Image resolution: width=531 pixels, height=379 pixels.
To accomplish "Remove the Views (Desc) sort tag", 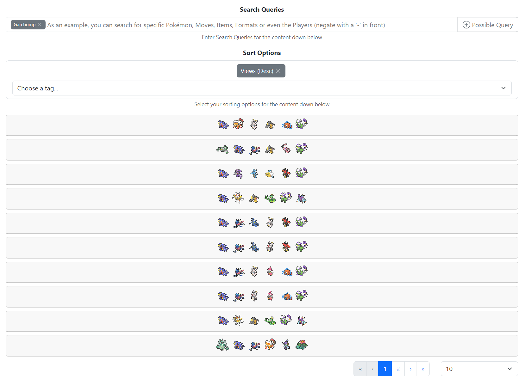I will pos(278,71).
